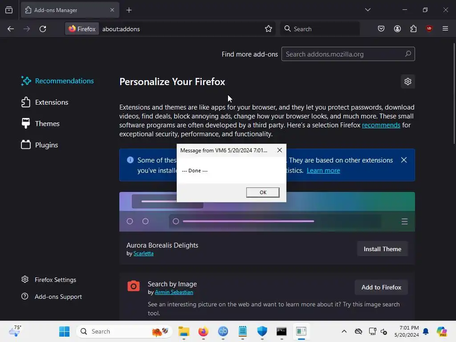
Task: Open a new browser tab
Action: [x=129, y=10]
